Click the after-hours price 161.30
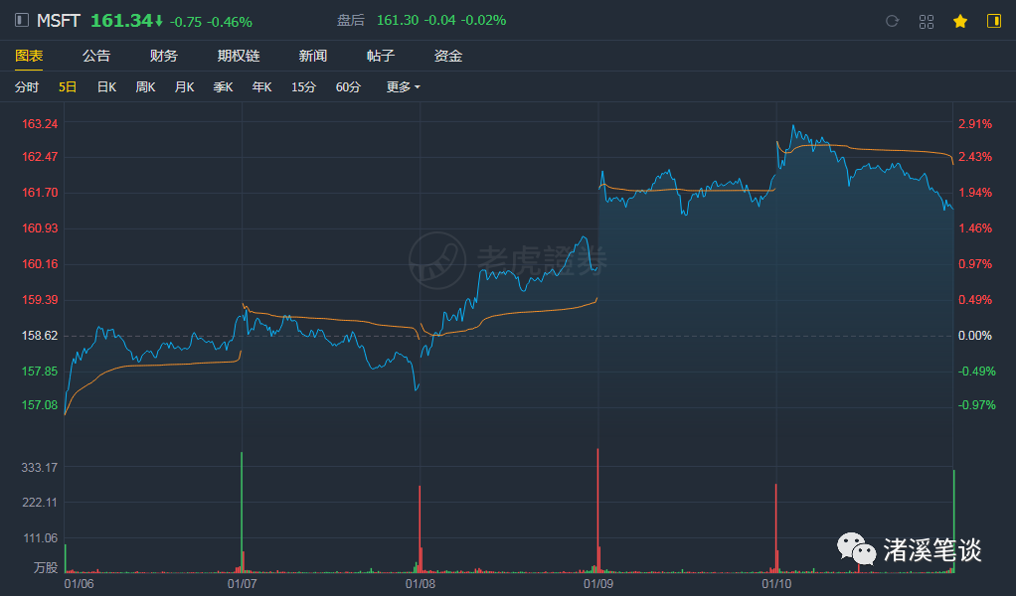Screen dimensions: 1016x596 [x=398, y=21]
